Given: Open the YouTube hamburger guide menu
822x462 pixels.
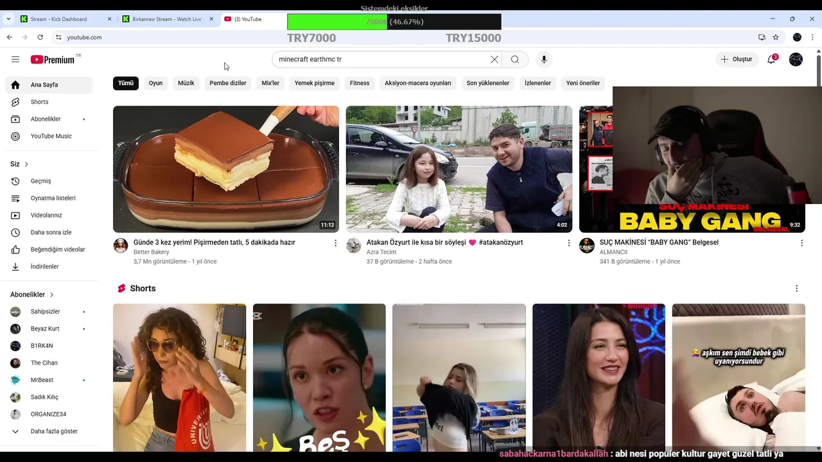Looking at the screenshot, I should (x=15, y=60).
